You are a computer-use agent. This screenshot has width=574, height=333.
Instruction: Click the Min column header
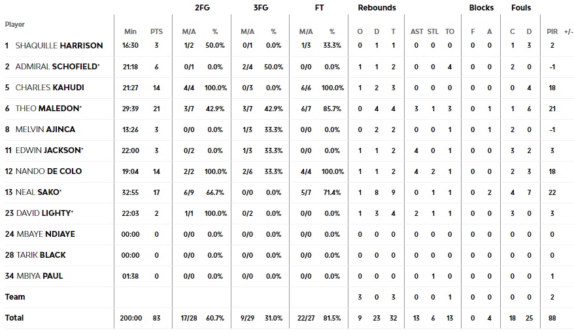pos(130,31)
